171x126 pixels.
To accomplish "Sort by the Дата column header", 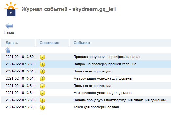I will 9,43.
